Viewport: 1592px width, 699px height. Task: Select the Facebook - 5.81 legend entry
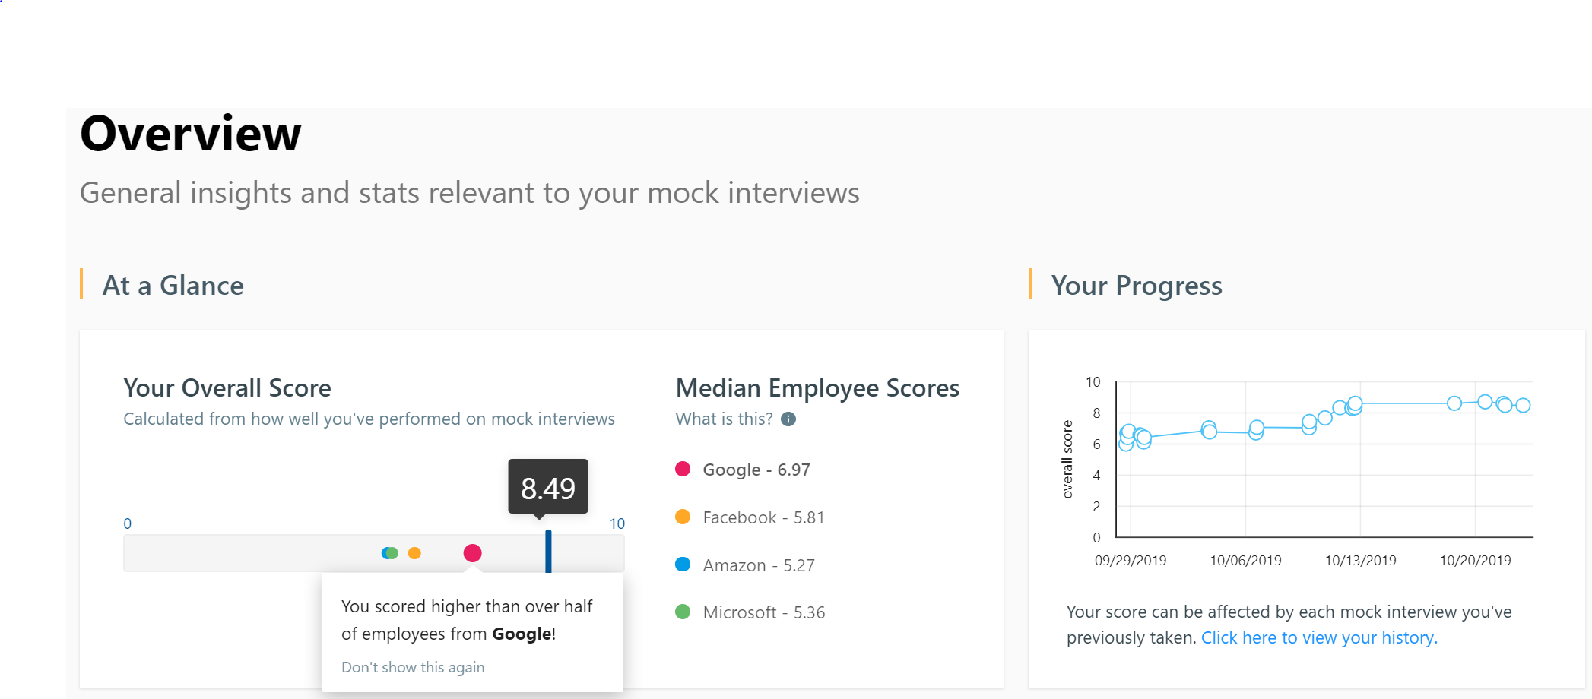[x=763, y=517]
